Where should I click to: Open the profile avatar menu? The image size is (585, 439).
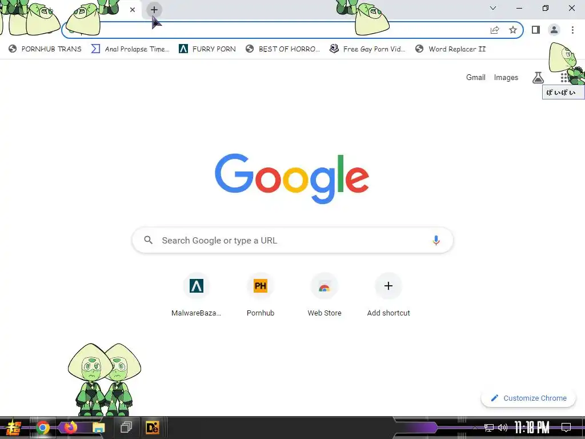pyautogui.click(x=554, y=30)
